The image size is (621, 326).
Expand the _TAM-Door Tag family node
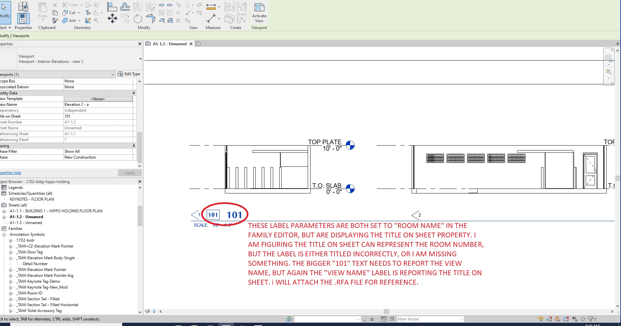pos(11,252)
